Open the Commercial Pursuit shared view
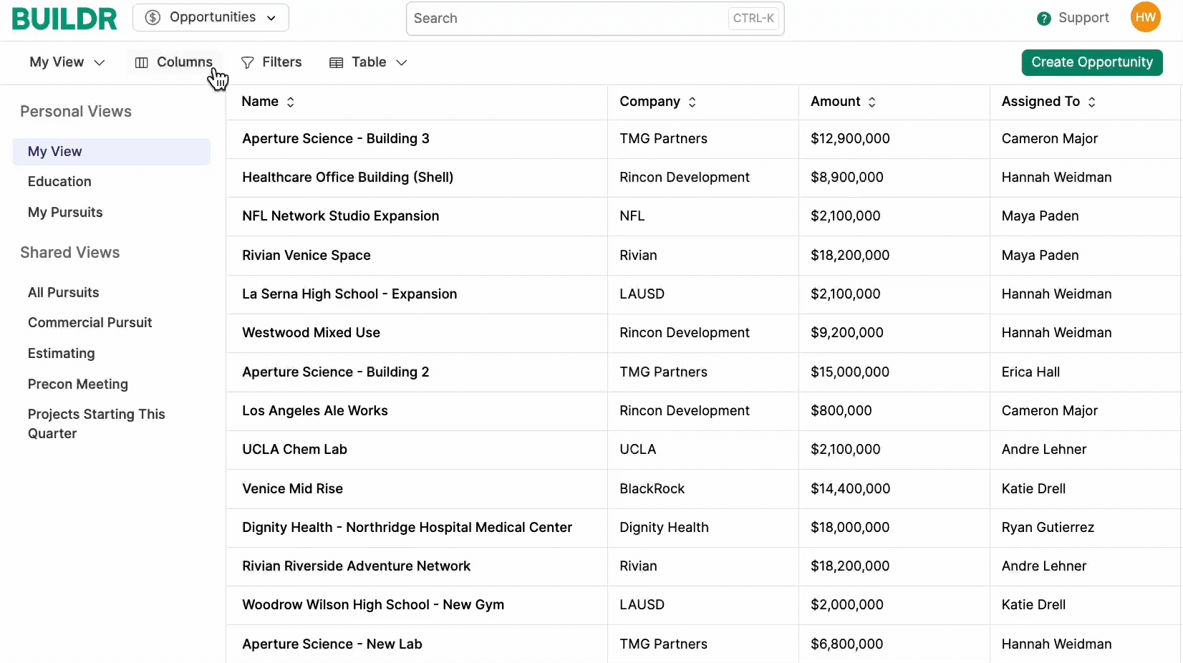This screenshot has width=1183, height=663. point(90,323)
